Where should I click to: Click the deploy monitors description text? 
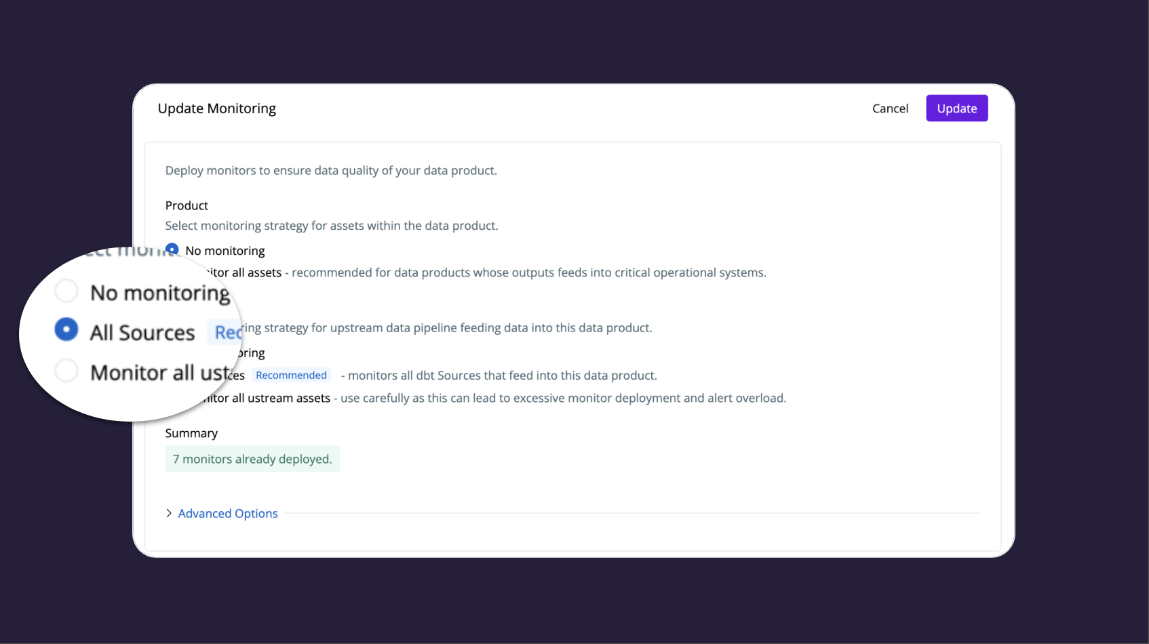331,170
